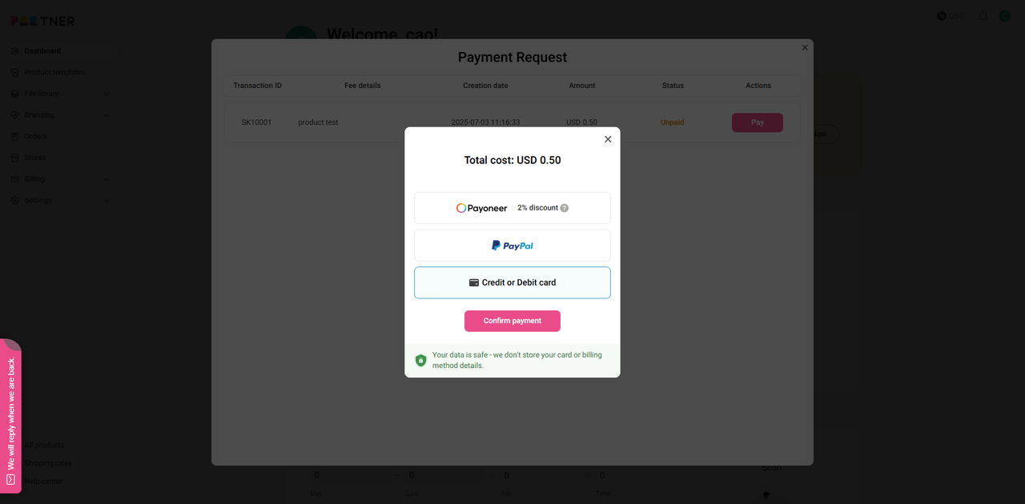Select the Payoneer payment option

click(x=512, y=208)
